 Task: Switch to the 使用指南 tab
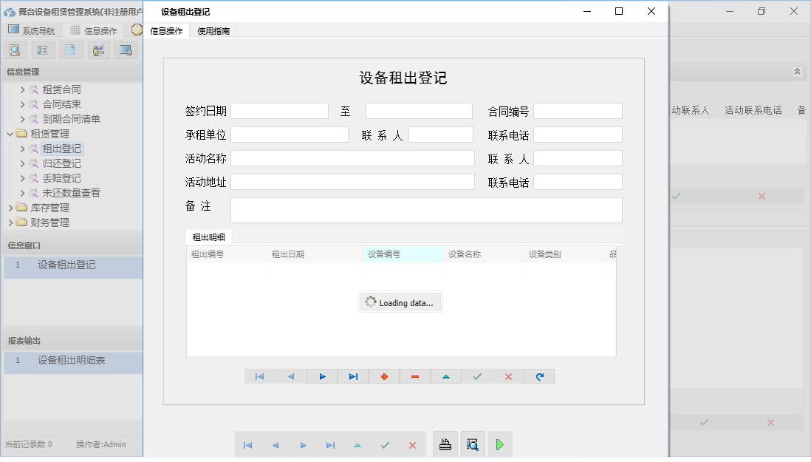click(213, 31)
